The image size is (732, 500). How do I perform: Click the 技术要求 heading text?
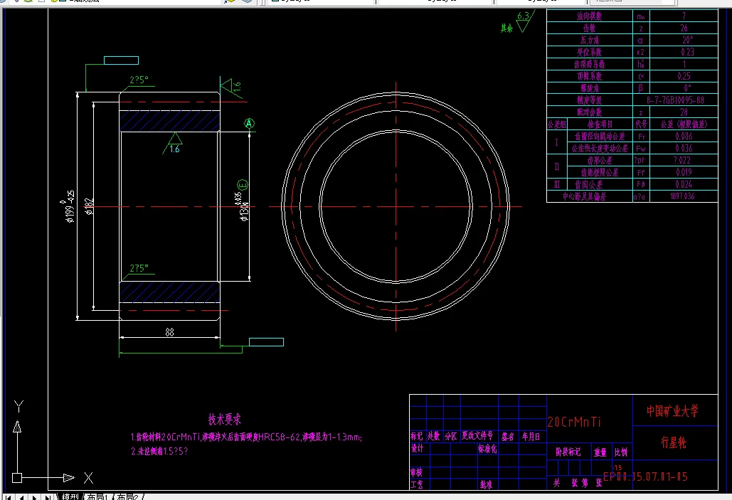224,420
